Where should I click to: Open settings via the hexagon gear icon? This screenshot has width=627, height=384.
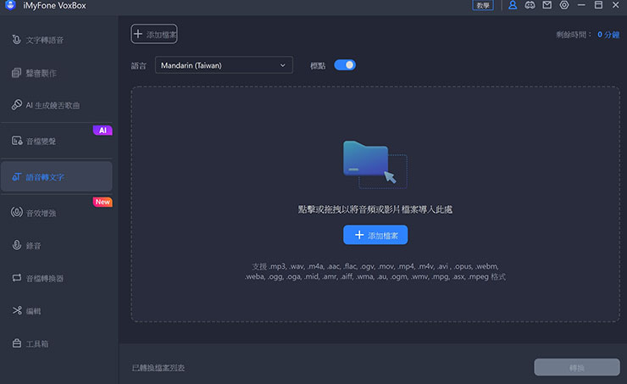[x=564, y=6]
